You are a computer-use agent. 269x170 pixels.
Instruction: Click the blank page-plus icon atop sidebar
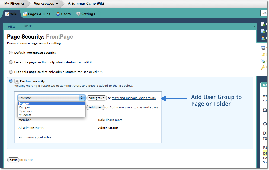click(x=263, y=24)
